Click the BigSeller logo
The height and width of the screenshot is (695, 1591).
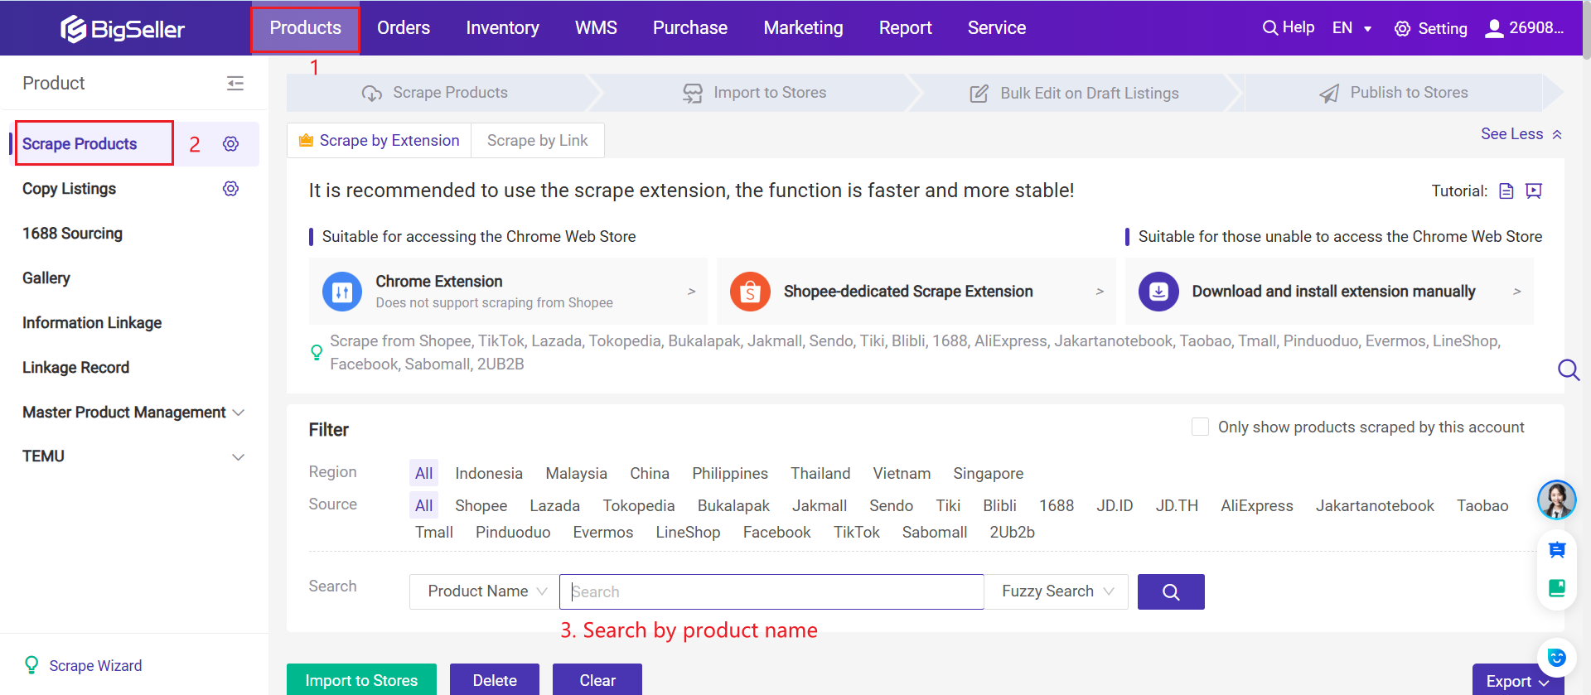coord(123,29)
